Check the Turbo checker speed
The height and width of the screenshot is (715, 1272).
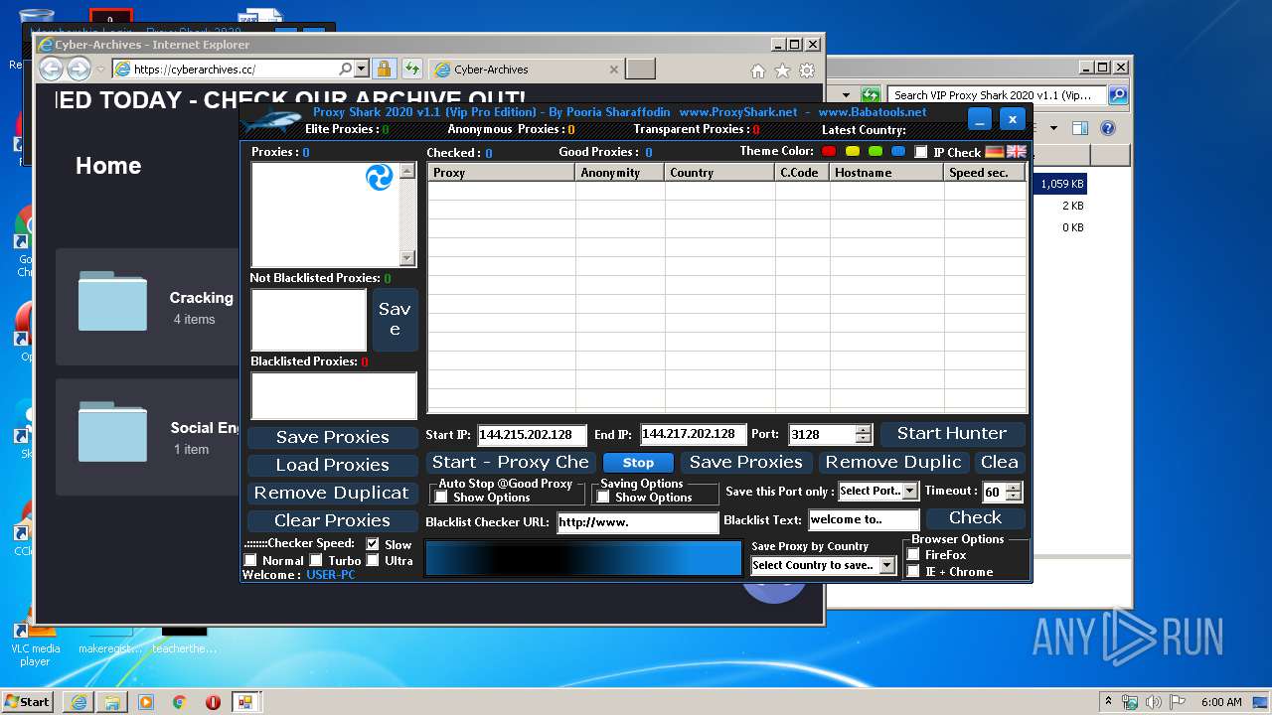316,560
